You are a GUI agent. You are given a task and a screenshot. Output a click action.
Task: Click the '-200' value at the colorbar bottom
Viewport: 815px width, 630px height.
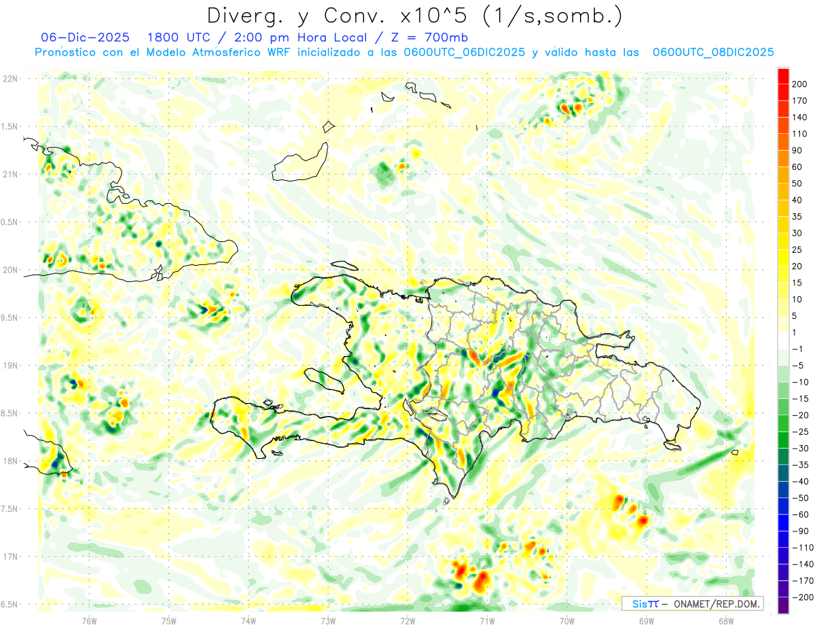coord(803,597)
